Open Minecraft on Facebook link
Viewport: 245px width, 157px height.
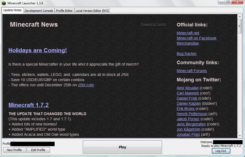(x=196, y=38)
